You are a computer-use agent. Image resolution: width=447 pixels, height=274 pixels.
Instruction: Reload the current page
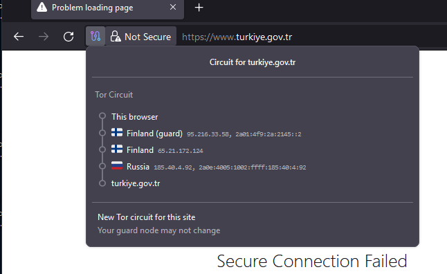[69, 37]
